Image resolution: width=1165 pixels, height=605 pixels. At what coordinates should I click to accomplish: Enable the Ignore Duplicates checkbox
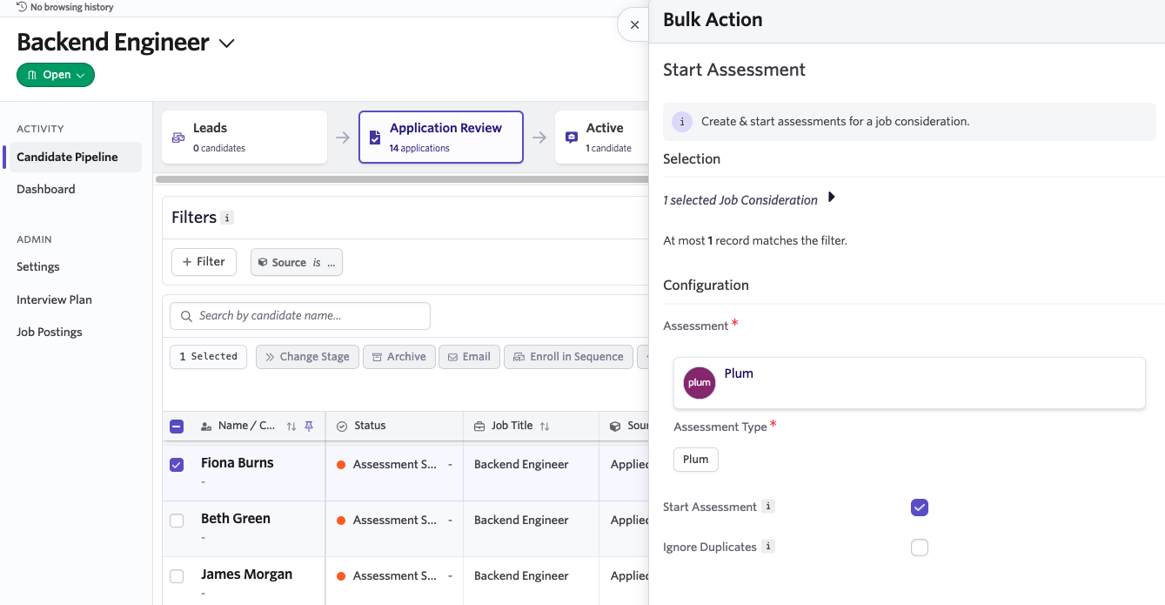[x=919, y=548]
